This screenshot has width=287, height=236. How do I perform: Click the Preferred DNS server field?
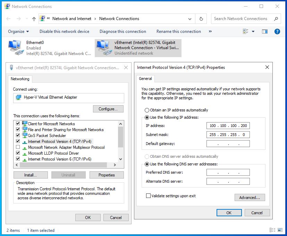pyautogui.click(x=228, y=172)
